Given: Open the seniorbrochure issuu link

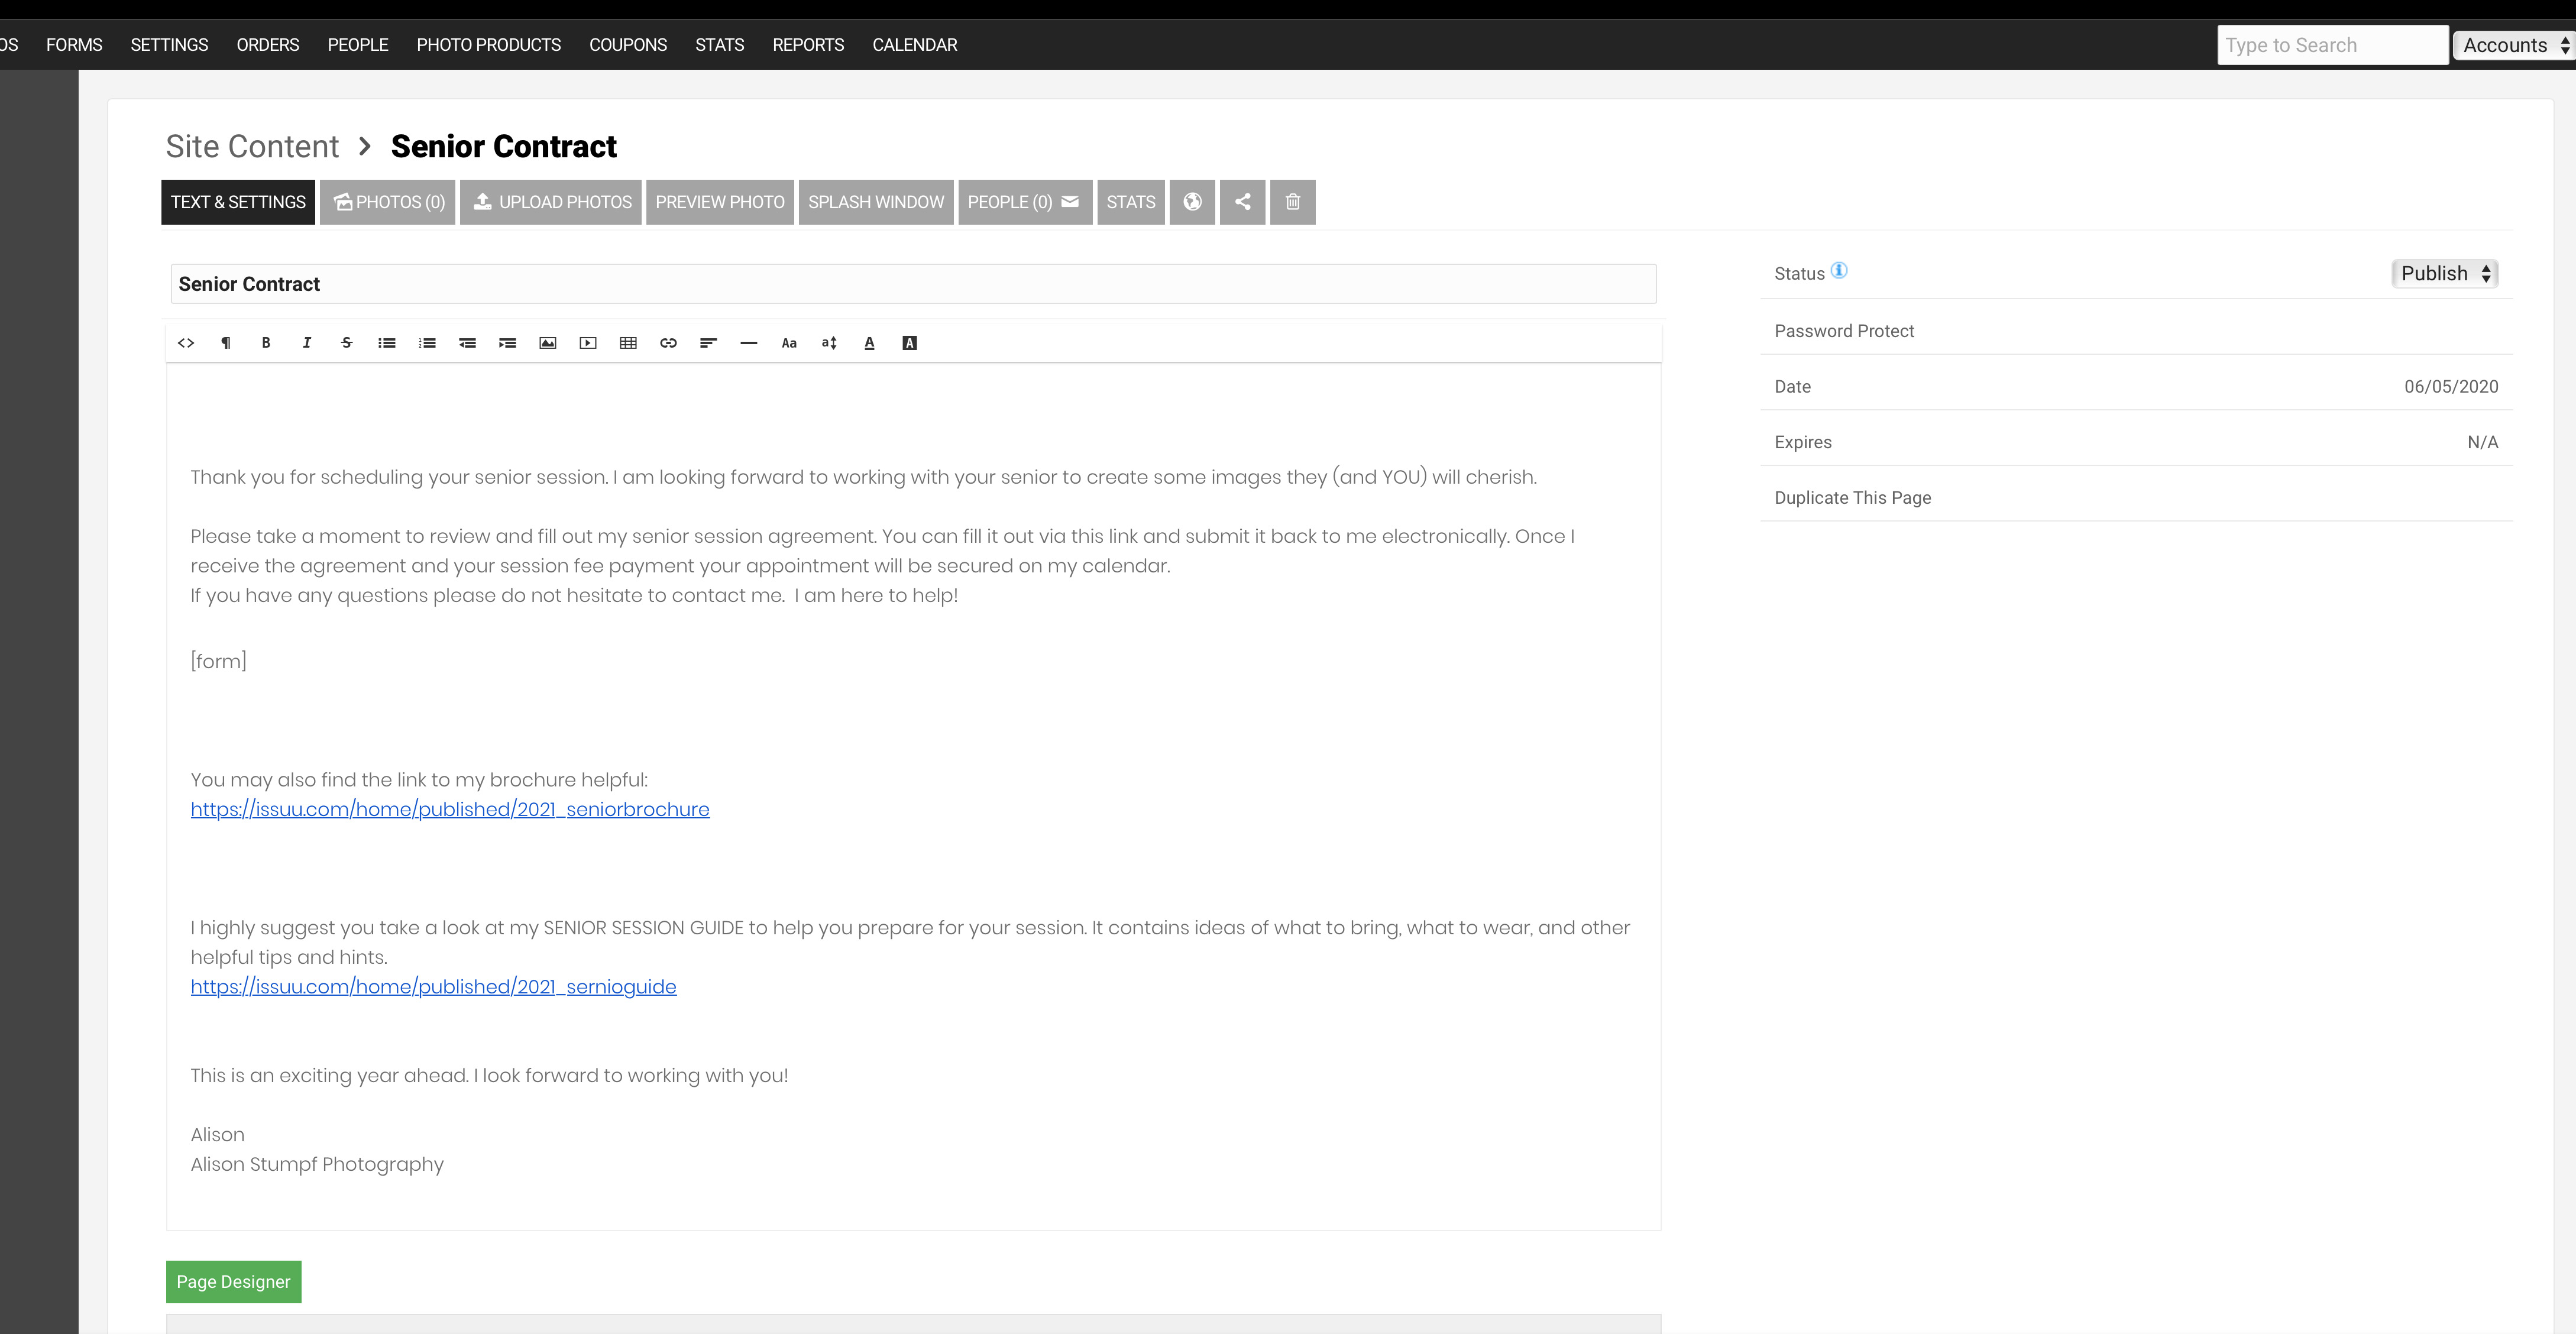Looking at the screenshot, I should (x=450, y=809).
